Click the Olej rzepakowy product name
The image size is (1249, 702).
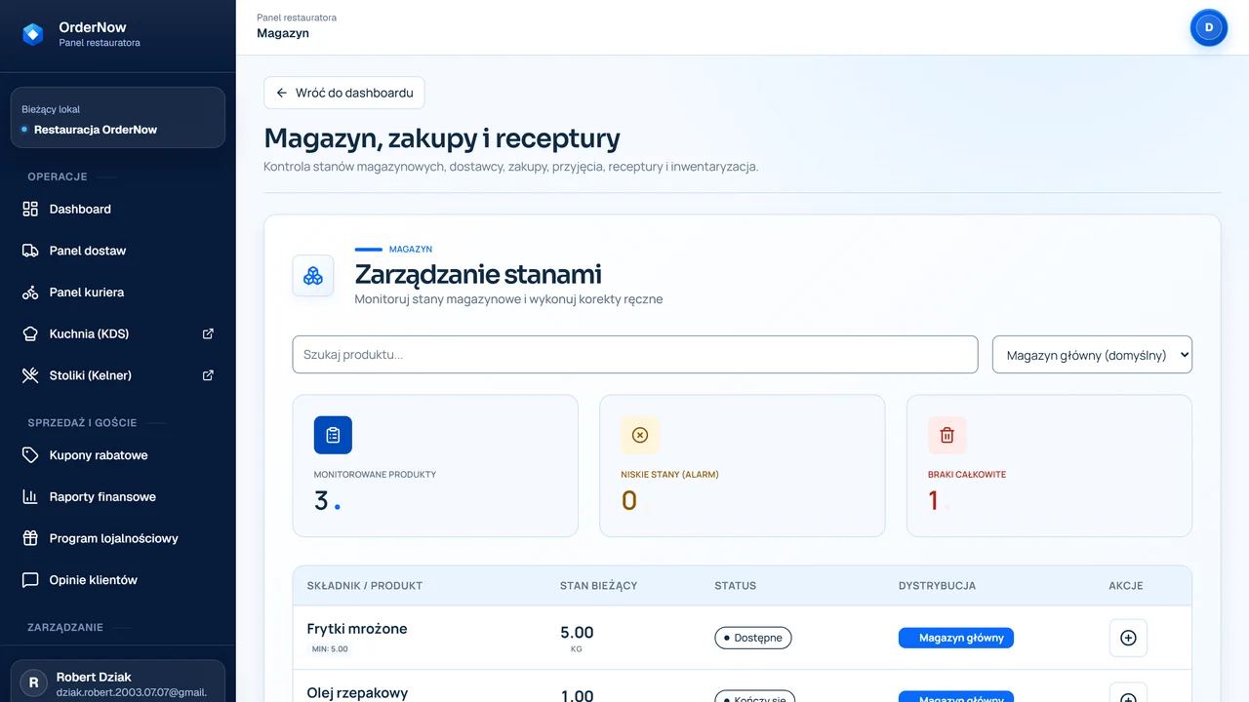coord(357,693)
